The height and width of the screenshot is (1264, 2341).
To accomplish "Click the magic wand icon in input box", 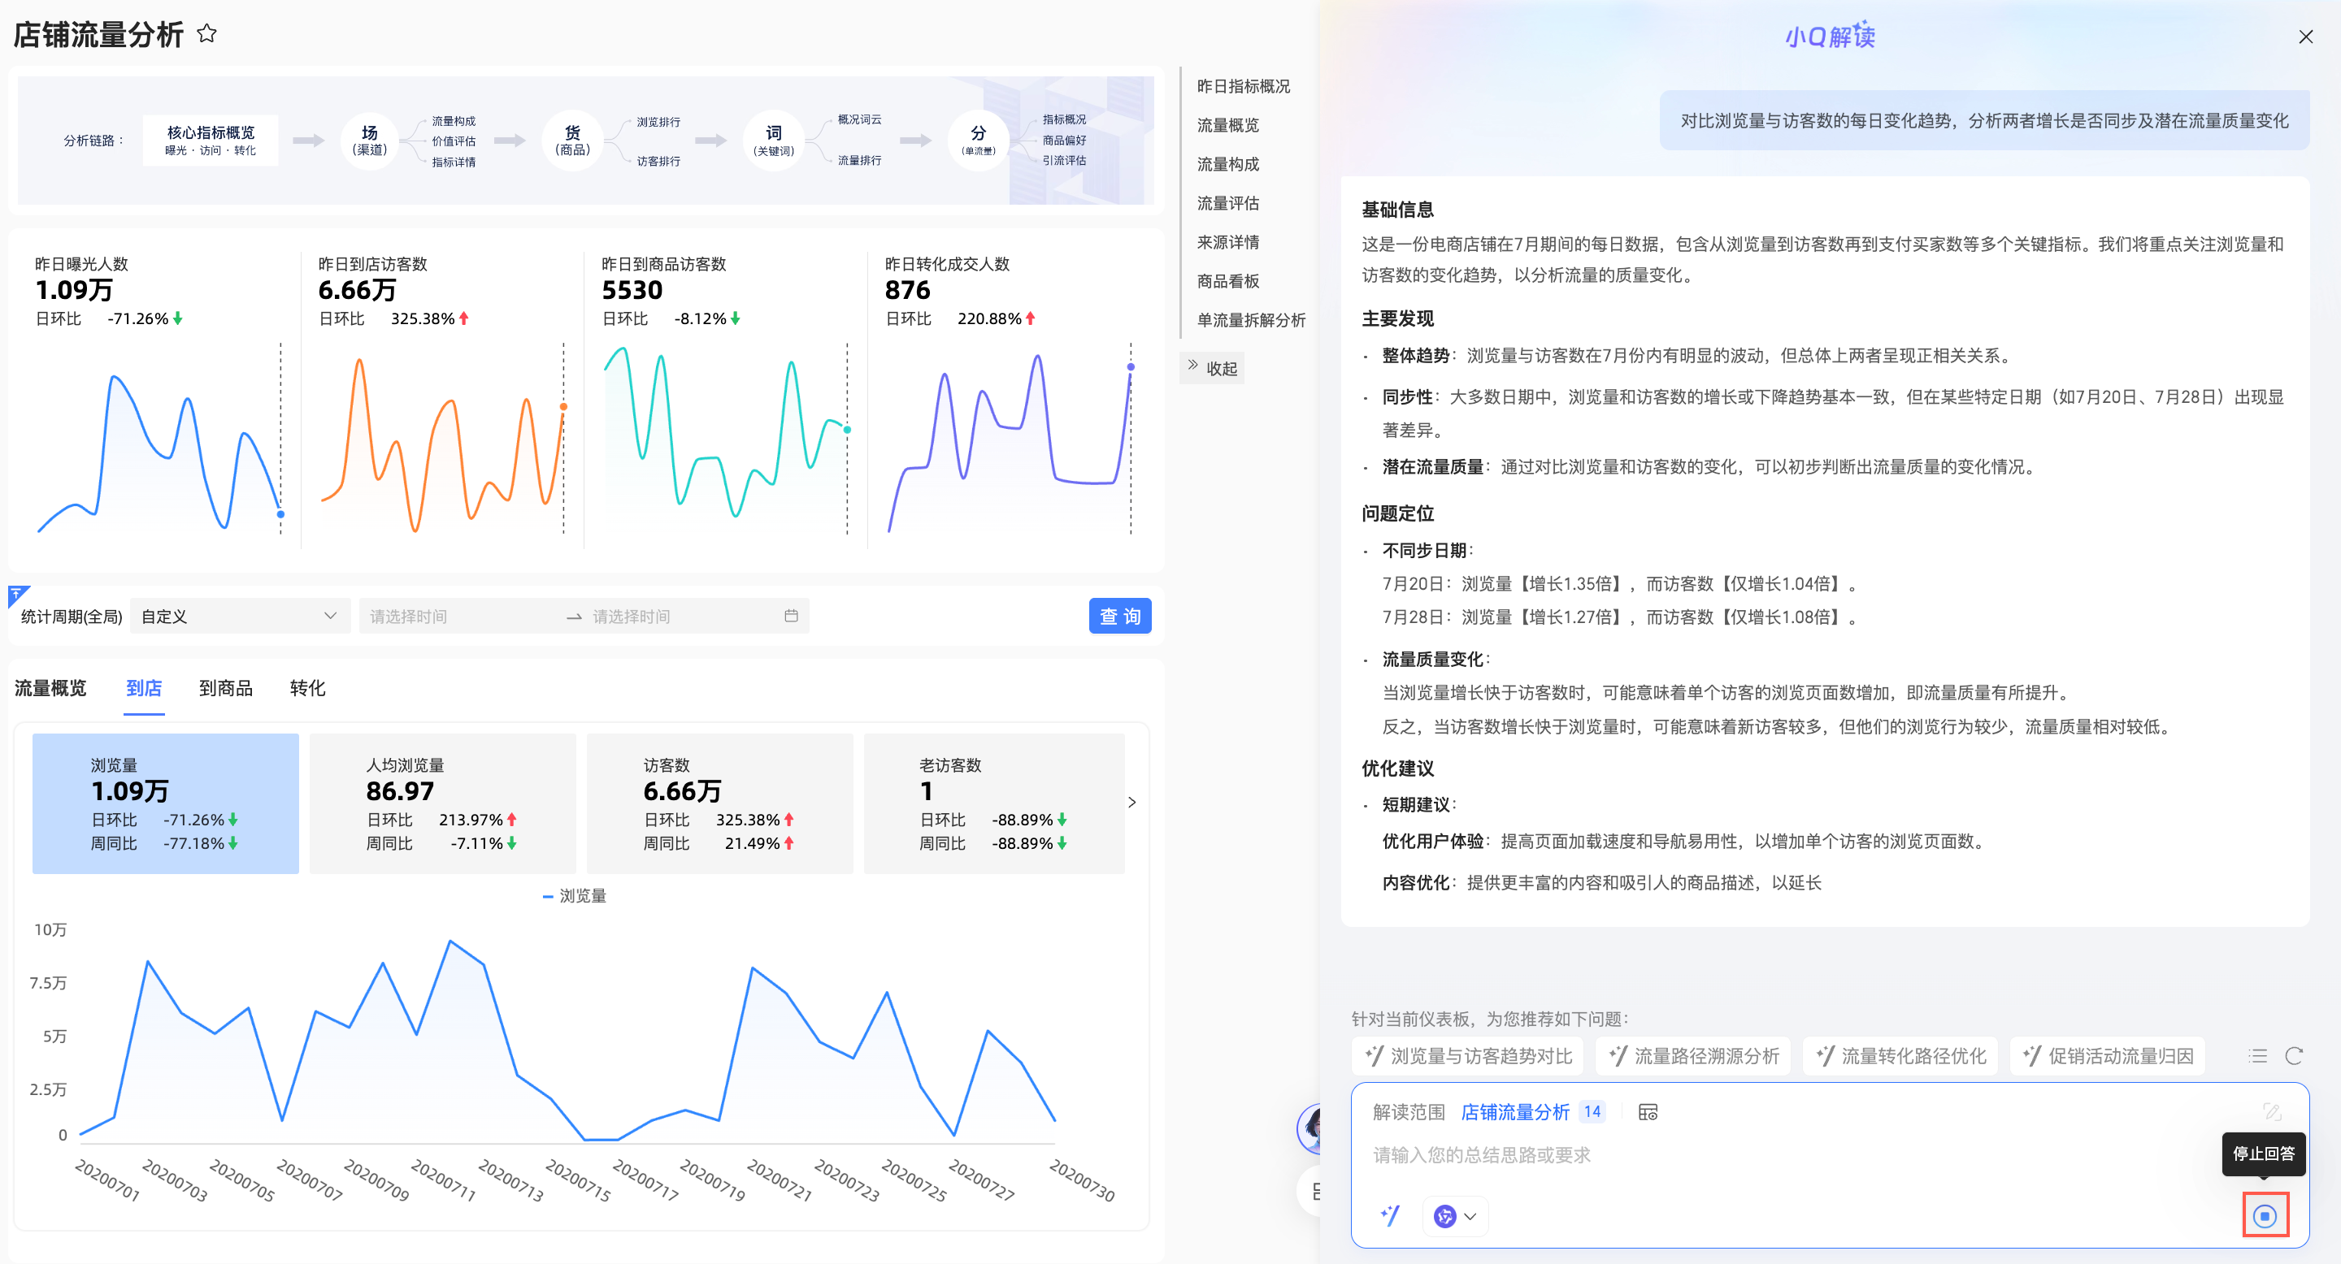I will (1389, 1215).
